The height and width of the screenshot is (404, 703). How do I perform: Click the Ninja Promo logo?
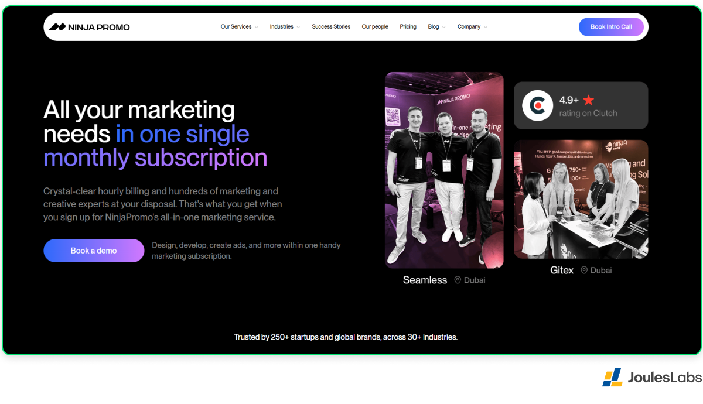[x=89, y=27]
